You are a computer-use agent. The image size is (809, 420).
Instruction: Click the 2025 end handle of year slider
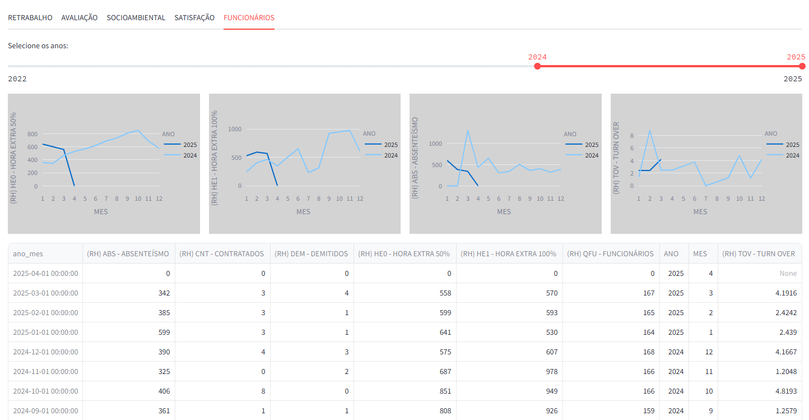tap(802, 66)
